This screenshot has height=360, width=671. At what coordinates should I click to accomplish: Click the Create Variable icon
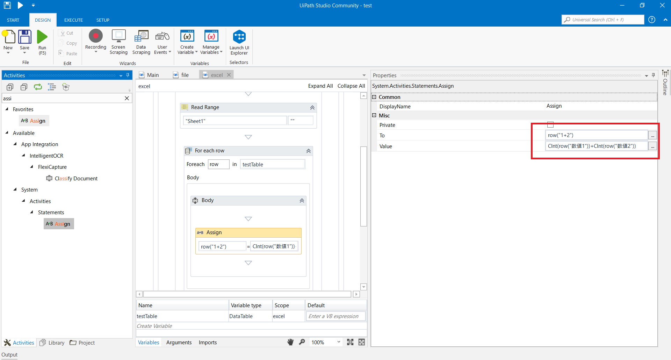[x=187, y=36]
